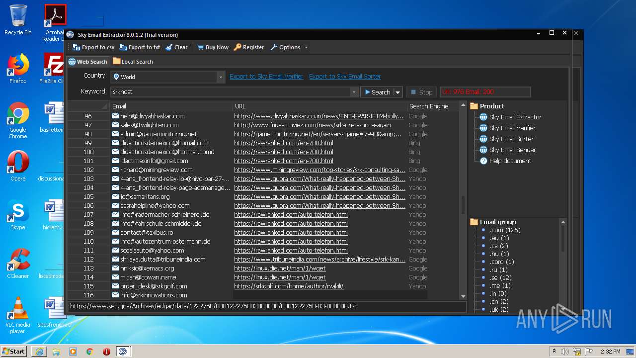Open Chrome taskbar icon
The image size is (636, 358).
pos(89,352)
